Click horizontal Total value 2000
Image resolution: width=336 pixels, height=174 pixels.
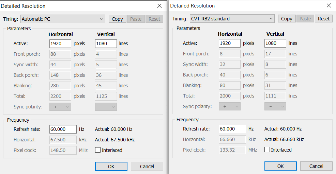coord(229,96)
